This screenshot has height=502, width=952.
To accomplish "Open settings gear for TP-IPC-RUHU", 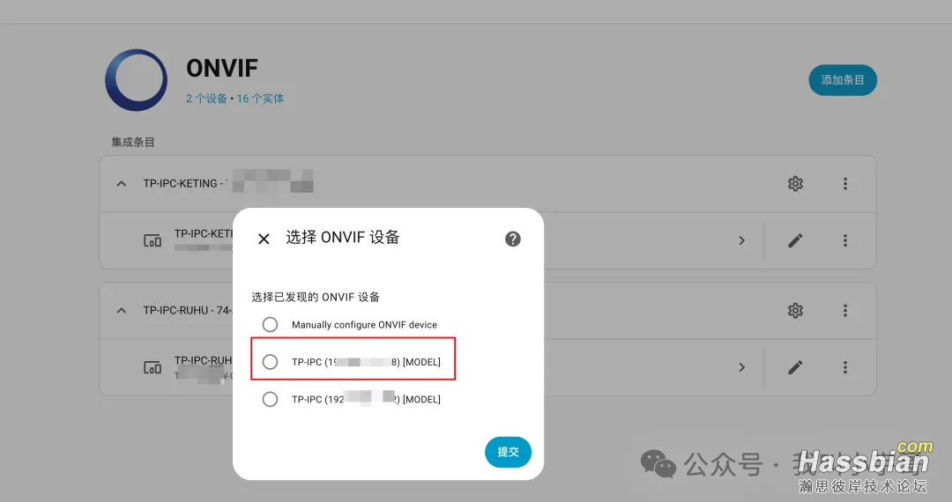I will (x=795, y=310).
